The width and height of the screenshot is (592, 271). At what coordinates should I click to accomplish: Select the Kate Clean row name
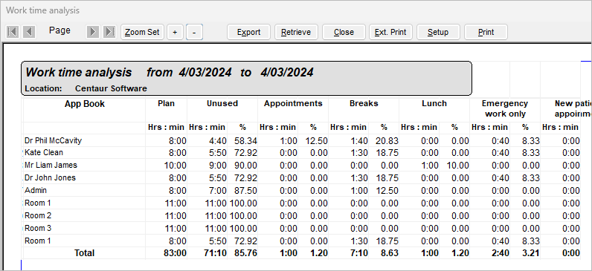44,153
